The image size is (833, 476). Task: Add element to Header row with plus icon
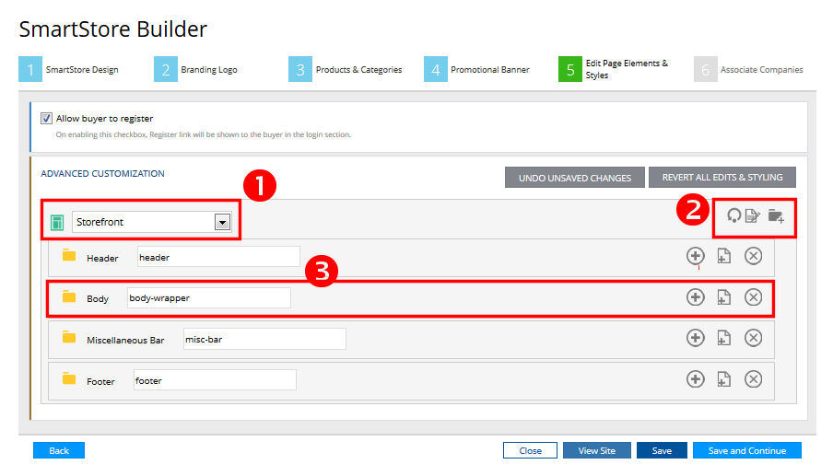[696, 256]
